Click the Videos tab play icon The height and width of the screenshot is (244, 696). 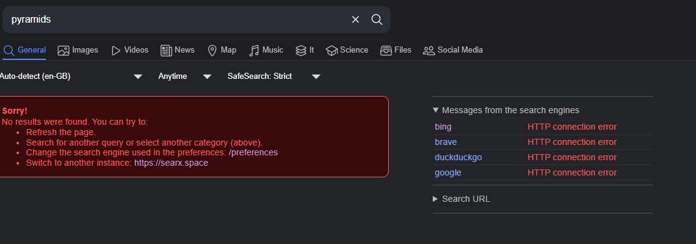pos(116,51)
